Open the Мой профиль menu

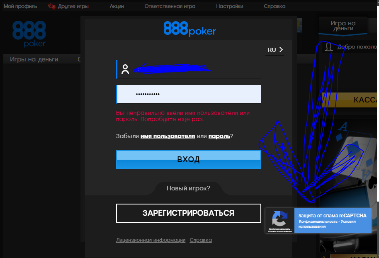pyautogui.click(x=20, y=6)
